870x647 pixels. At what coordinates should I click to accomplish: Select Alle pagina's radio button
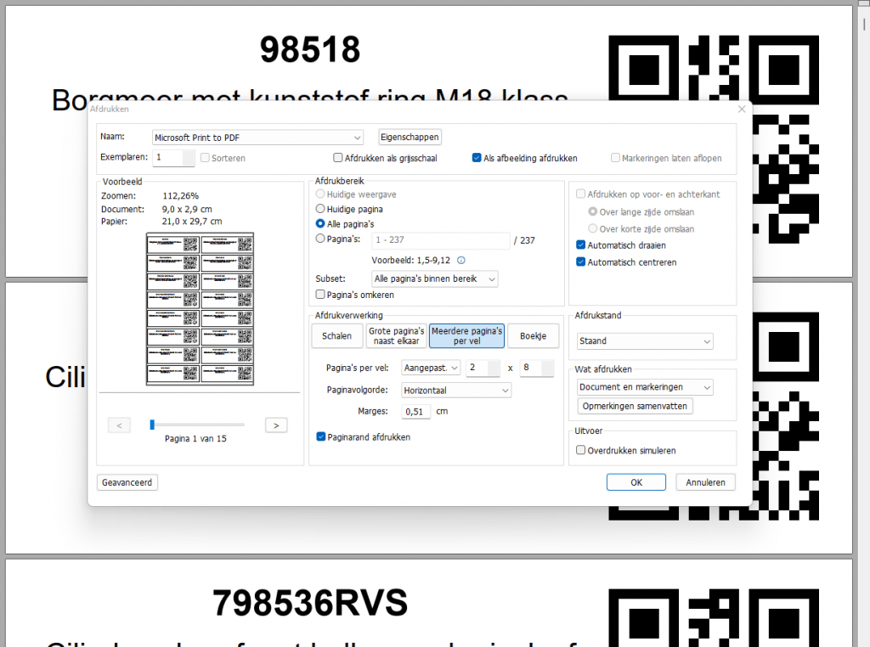click(320, 224)
